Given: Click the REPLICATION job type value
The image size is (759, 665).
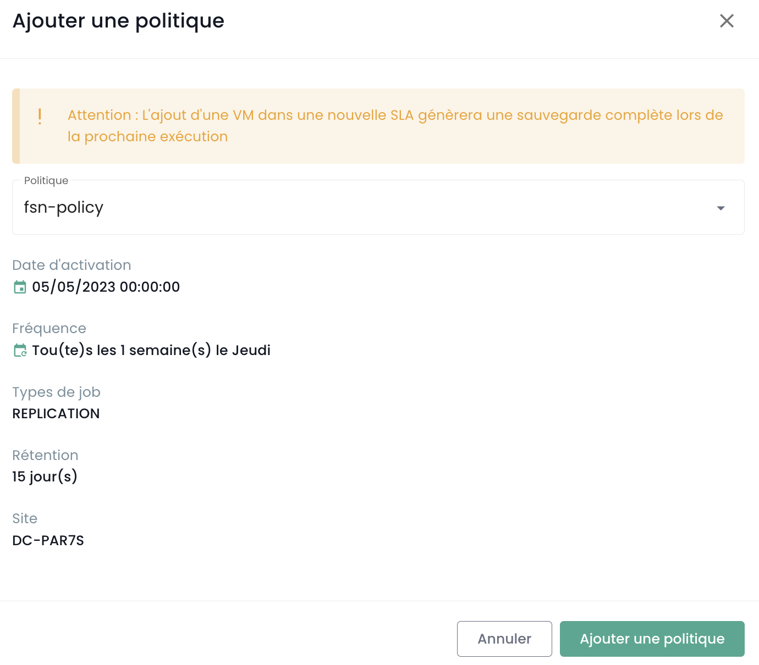Looking at the screenshot, I should [x=56, y=413].
